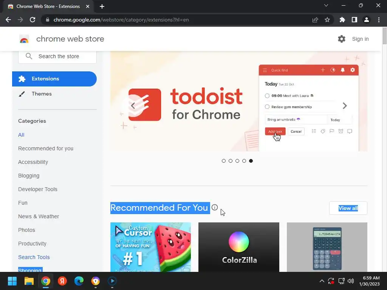This screenshot has width=387, height=290.
Task: Open a new tab with plus button
Action: [102, 6]
